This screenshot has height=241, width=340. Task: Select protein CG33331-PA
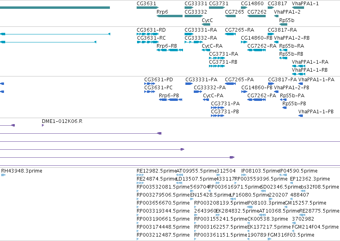click(x=201, y=80)
